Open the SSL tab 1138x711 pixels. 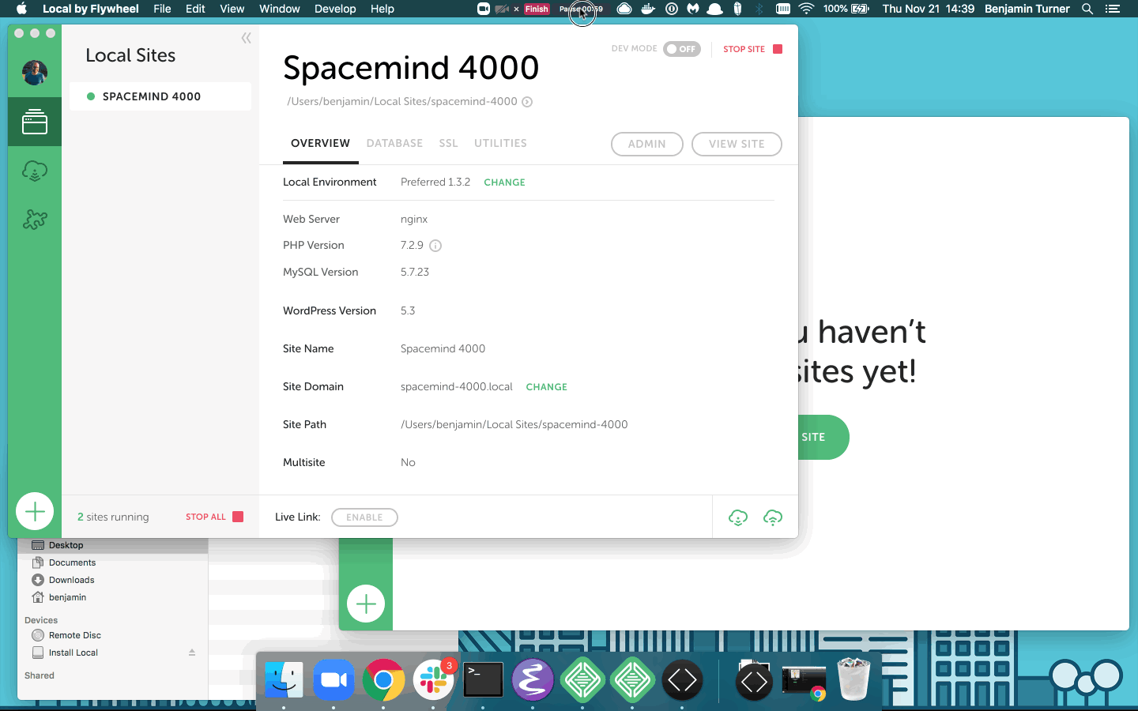[x=449, y=144]
